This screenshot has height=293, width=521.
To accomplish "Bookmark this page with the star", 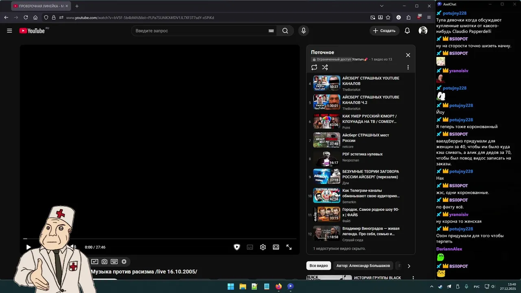I will point(388,17).
